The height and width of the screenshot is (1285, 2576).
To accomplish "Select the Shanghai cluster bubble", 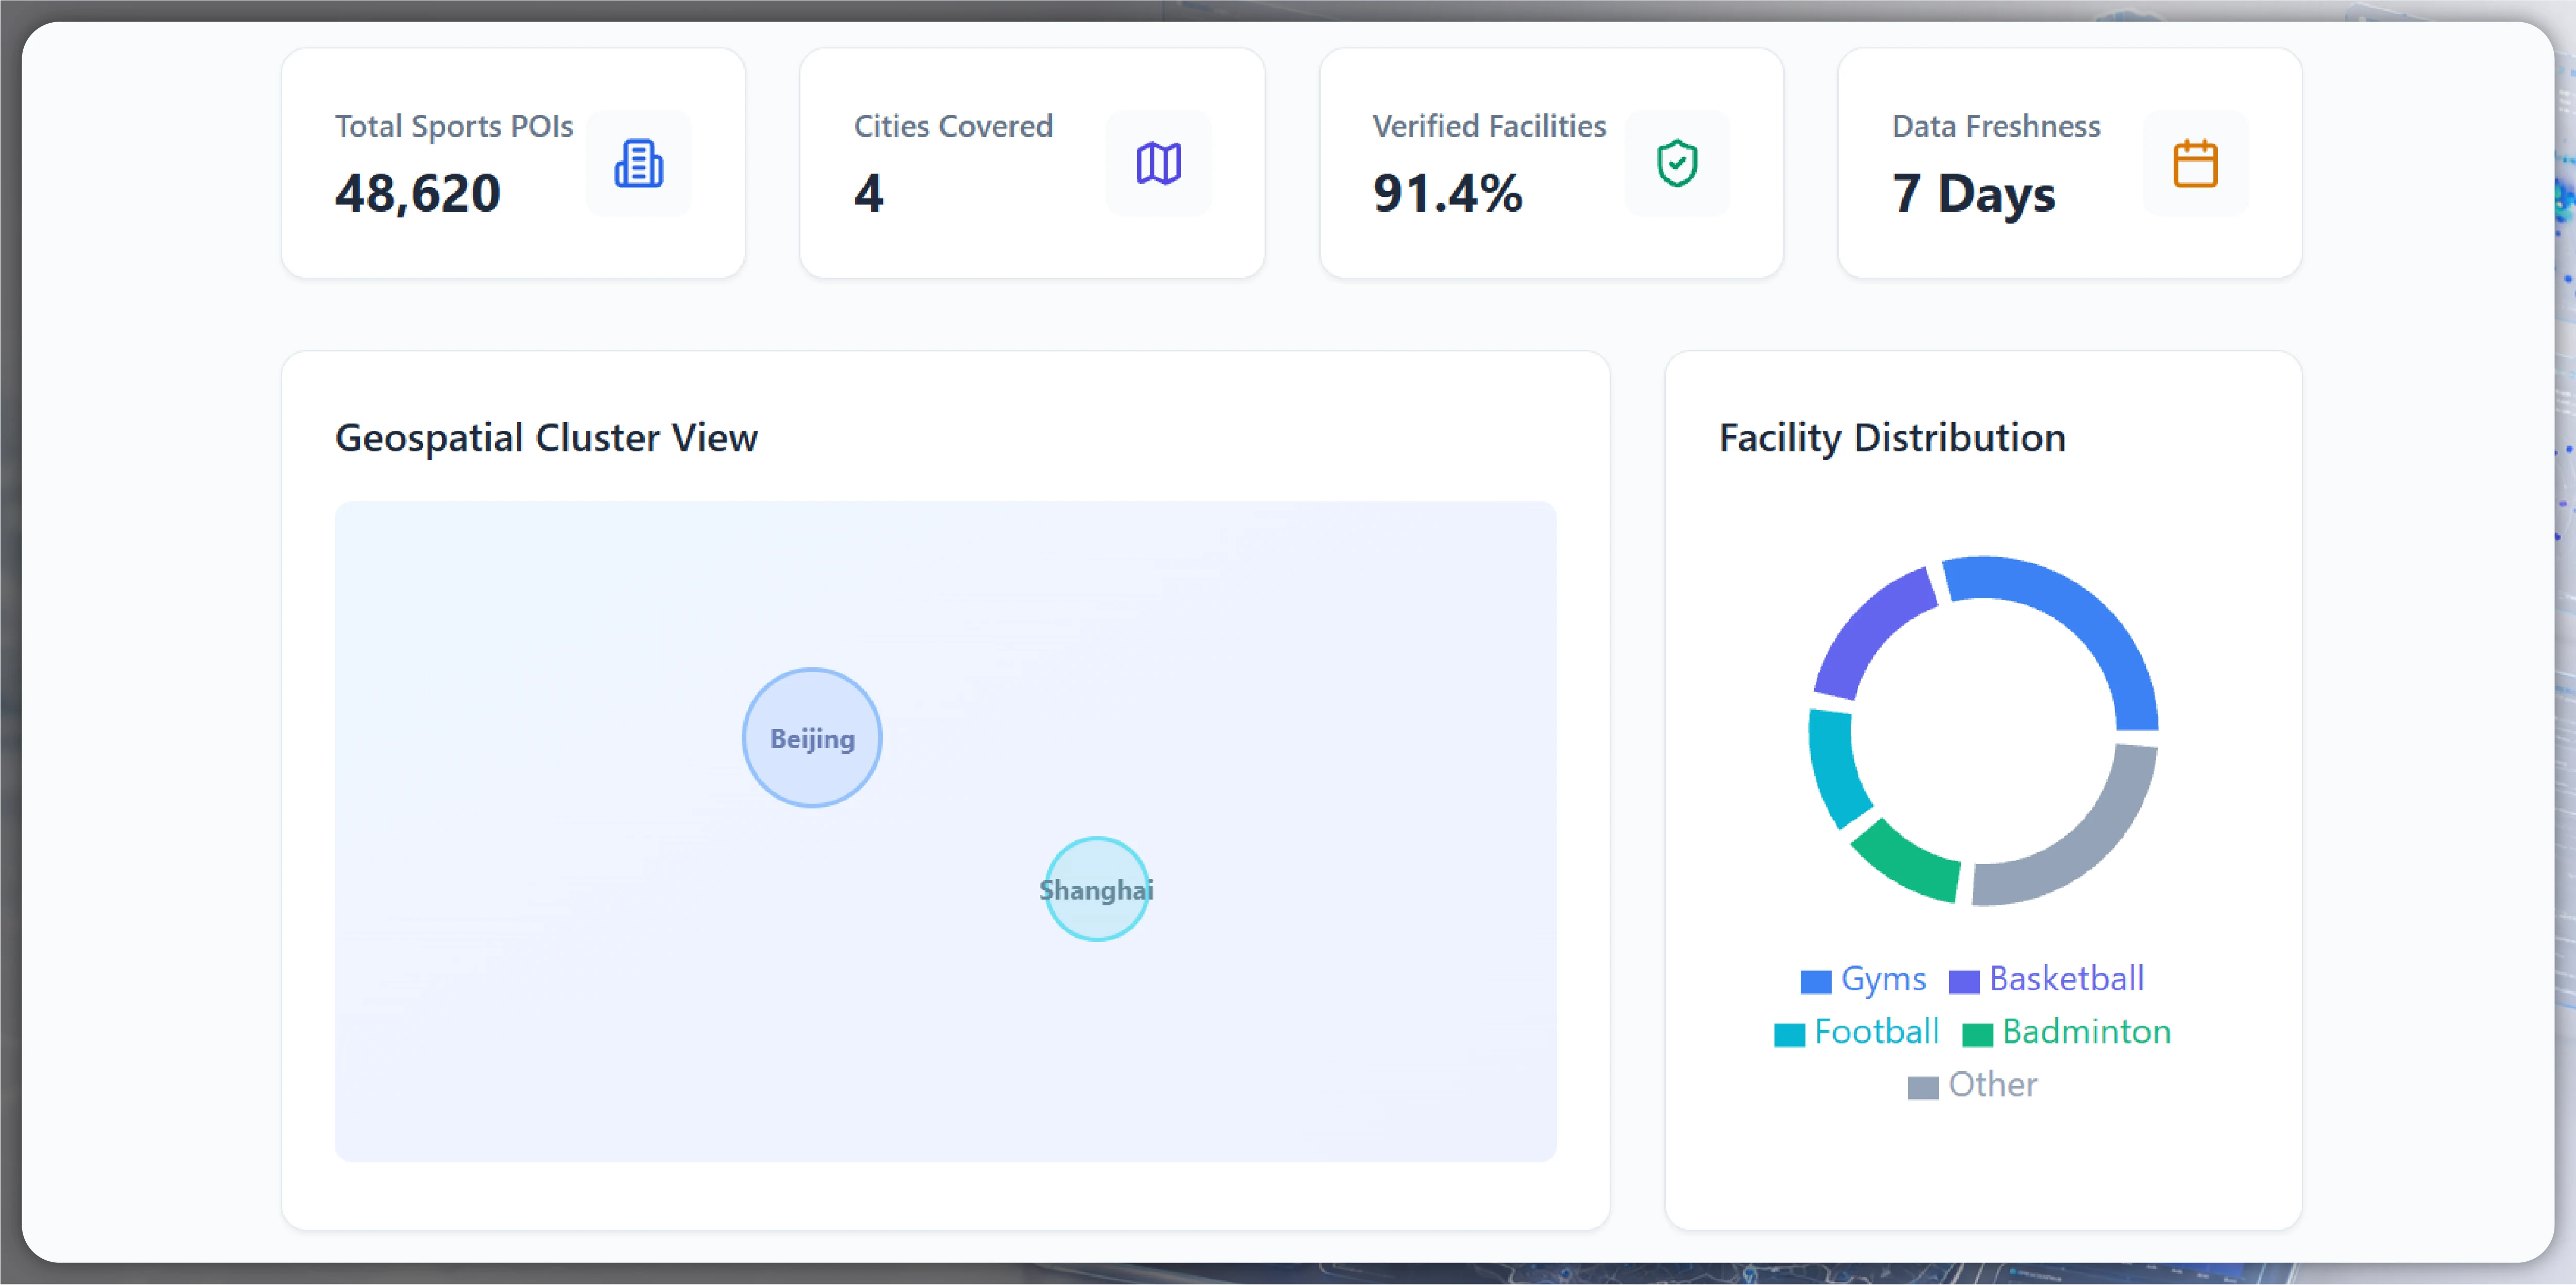I will [1096, 889].
